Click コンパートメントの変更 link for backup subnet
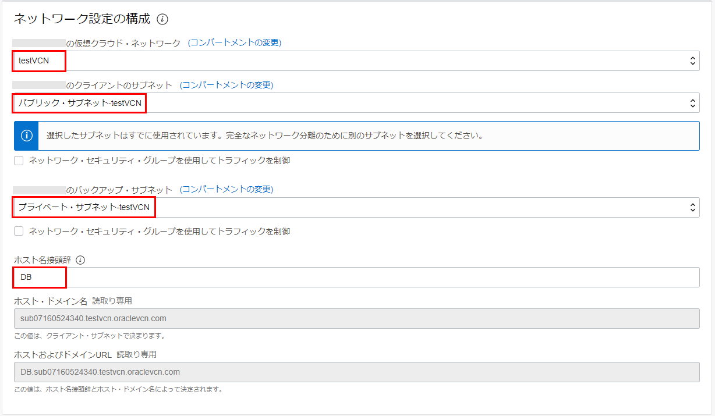 click(226, 190)
